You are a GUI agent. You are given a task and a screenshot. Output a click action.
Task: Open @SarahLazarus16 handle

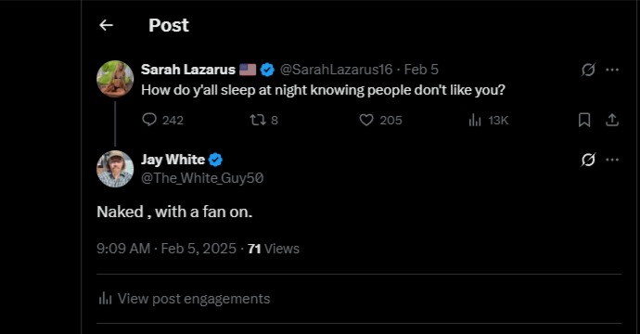pos(336,70)
